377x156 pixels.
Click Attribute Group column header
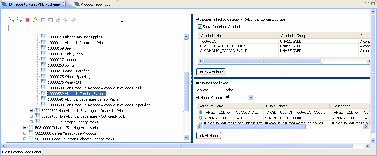point(318,36)
